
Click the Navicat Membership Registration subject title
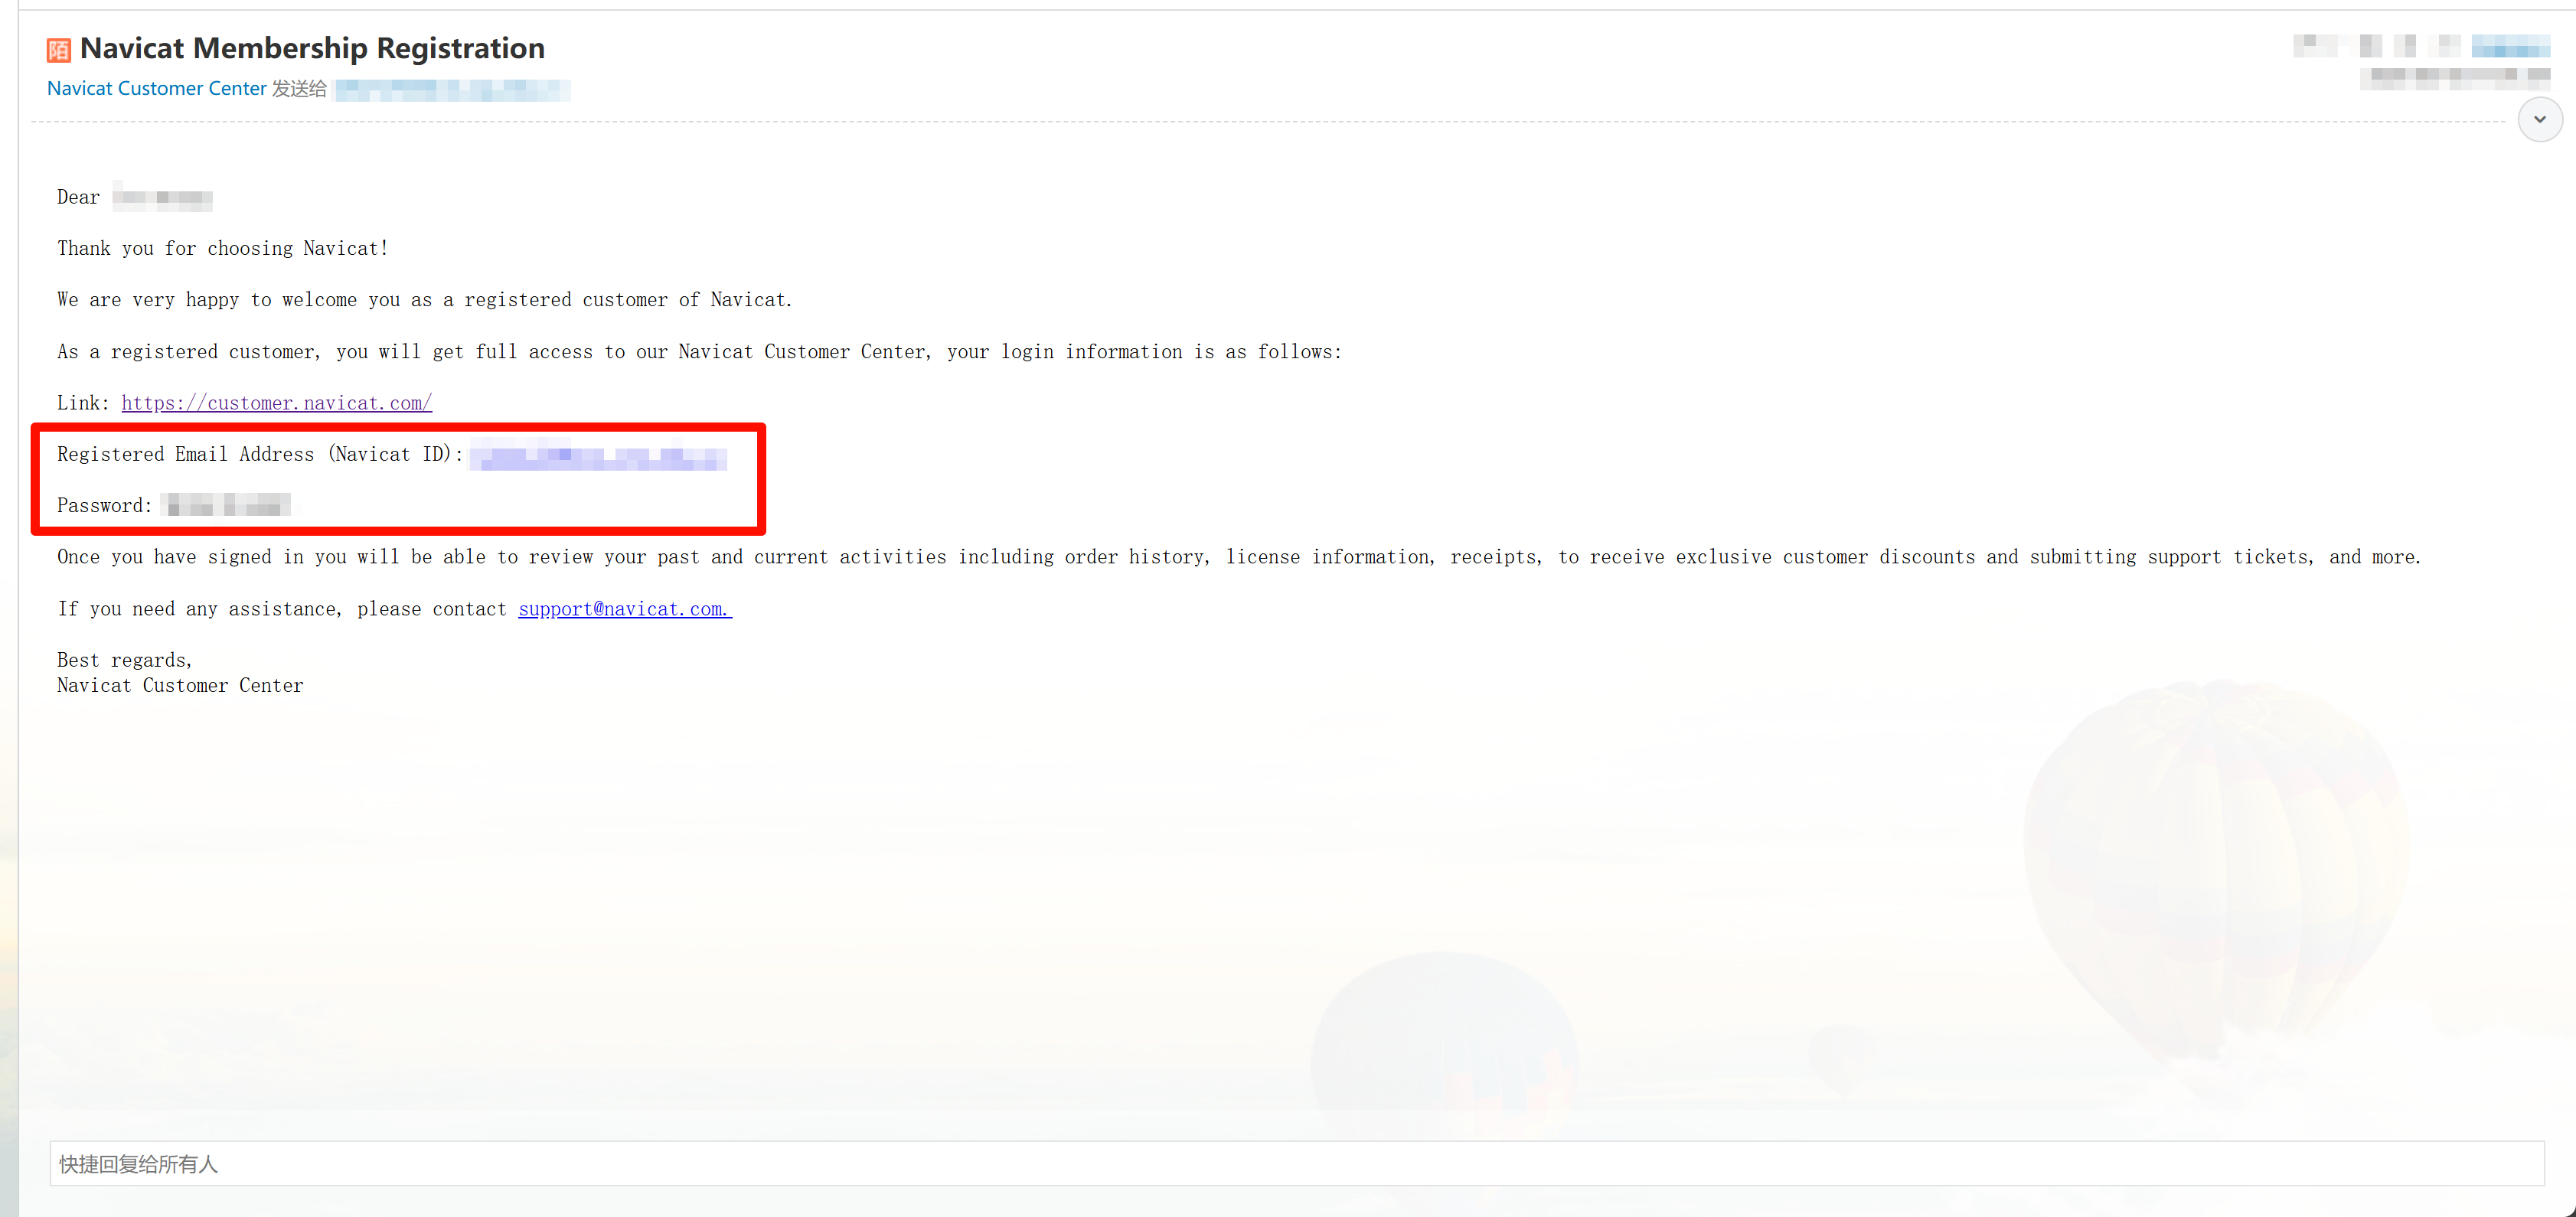click(312, 48)
